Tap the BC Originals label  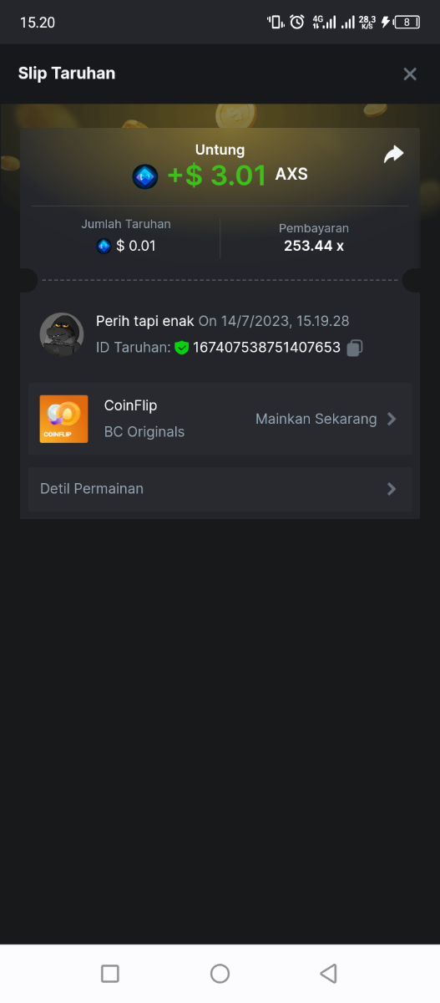[x=144, y=432]
